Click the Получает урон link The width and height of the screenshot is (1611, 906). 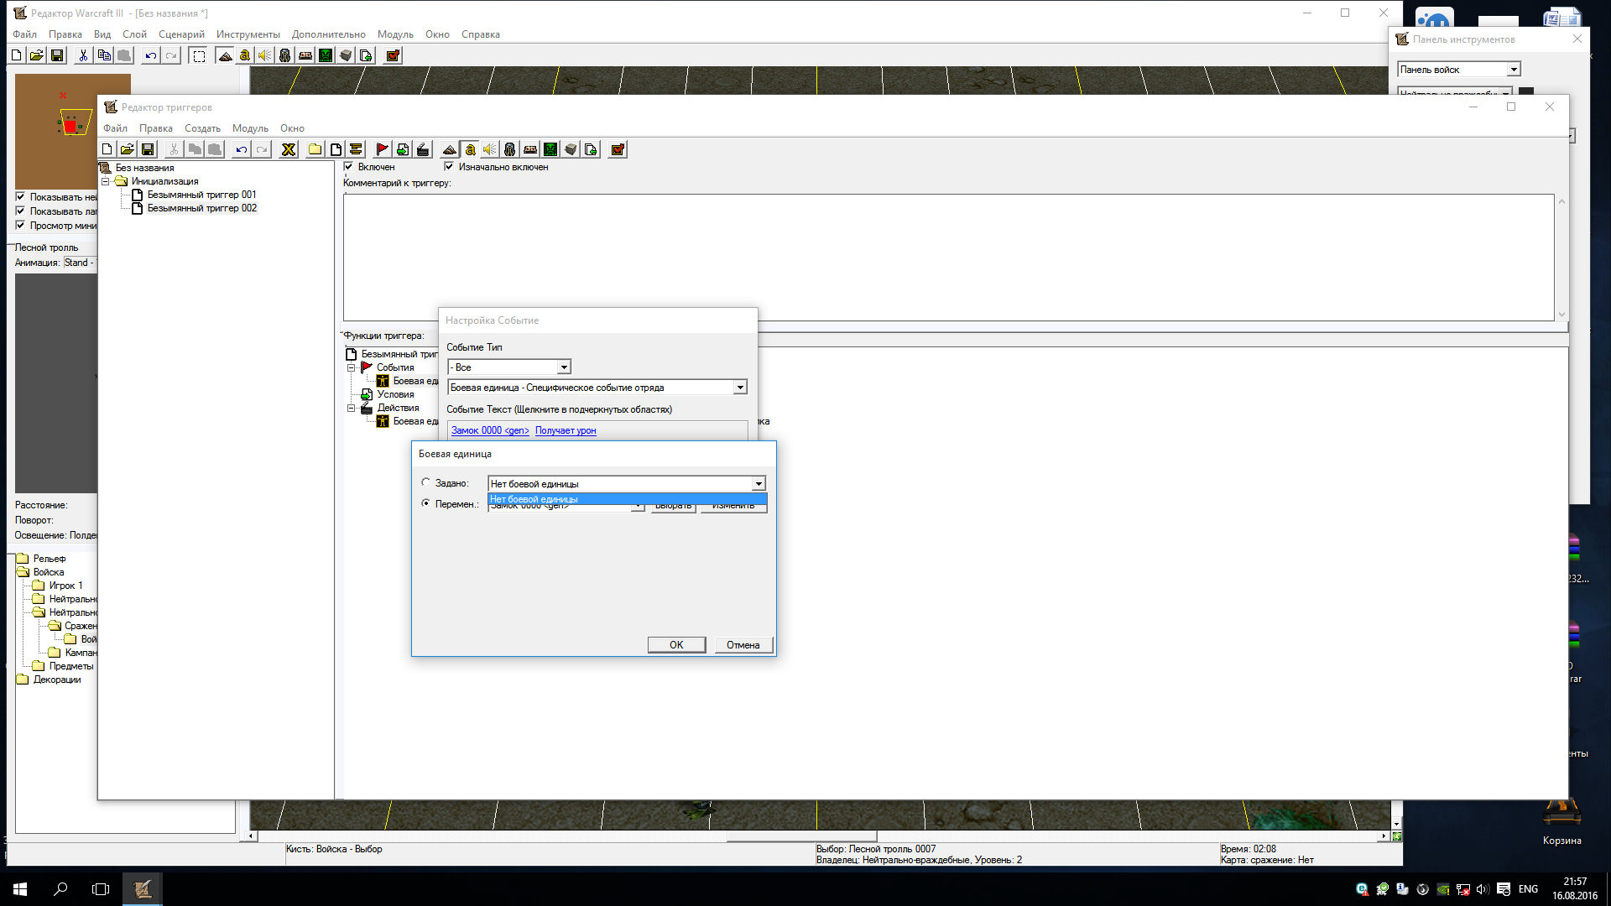pyautogui.click(x=566, y=430)
